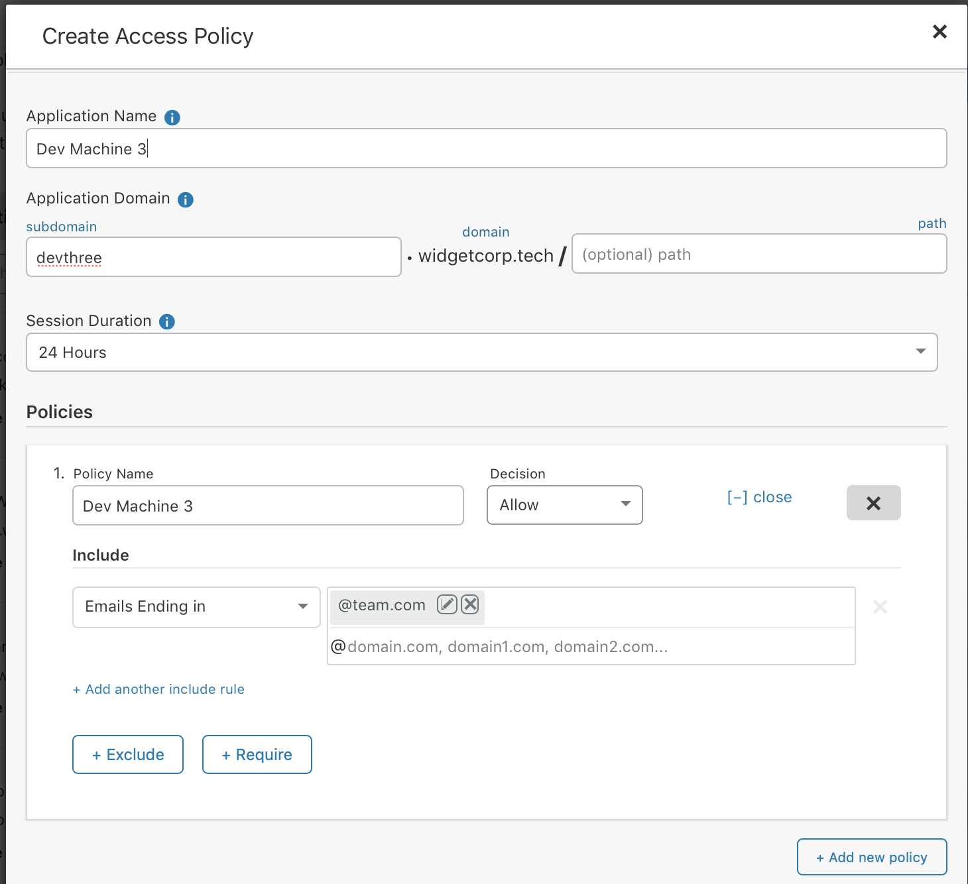Add an Exclude rule

pos(128,754)
